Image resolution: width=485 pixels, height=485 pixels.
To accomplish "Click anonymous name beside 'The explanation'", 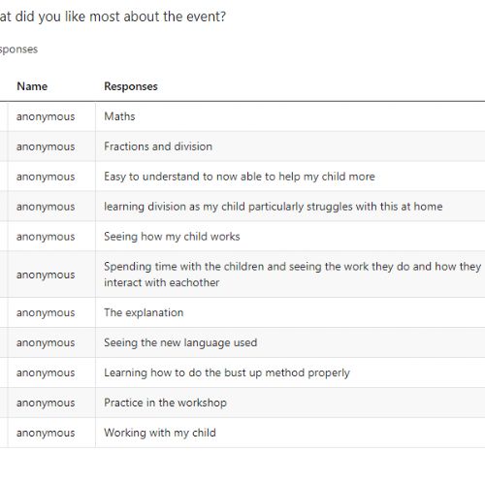I will click(x=46, y=313).
